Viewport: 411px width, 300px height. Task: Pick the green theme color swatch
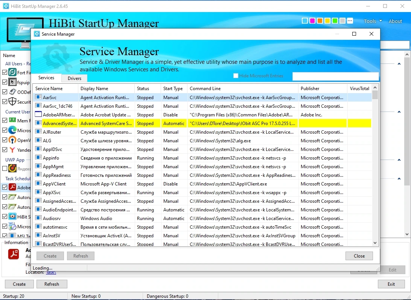click(335, 21)
